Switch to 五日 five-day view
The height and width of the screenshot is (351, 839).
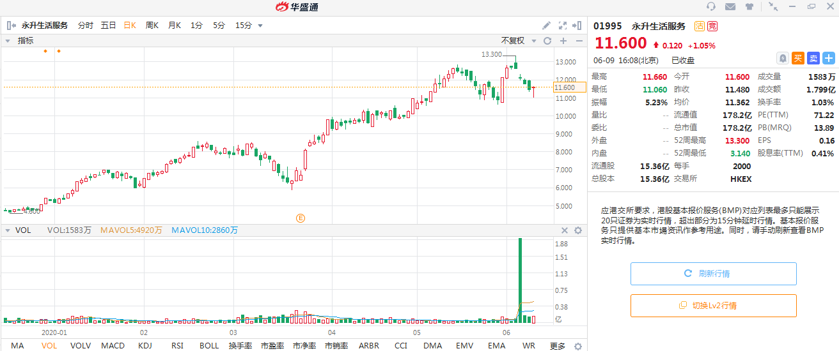coord(108,26)
